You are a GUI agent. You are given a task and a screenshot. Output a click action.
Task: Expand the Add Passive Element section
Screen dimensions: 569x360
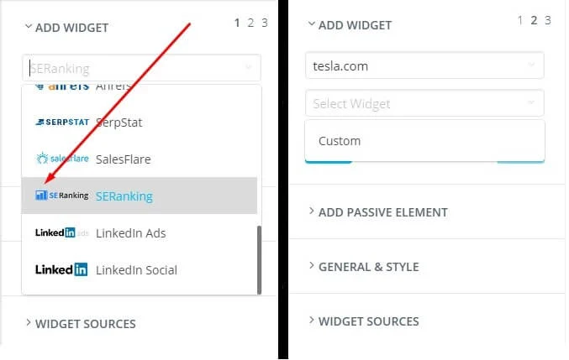point(382,212)
